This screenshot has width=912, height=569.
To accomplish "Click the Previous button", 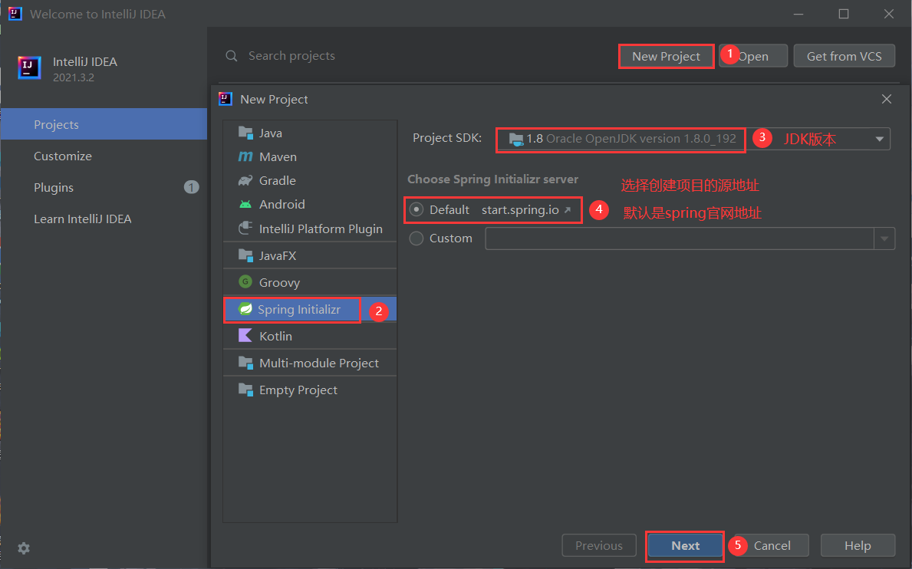I will tap(598, 546).
